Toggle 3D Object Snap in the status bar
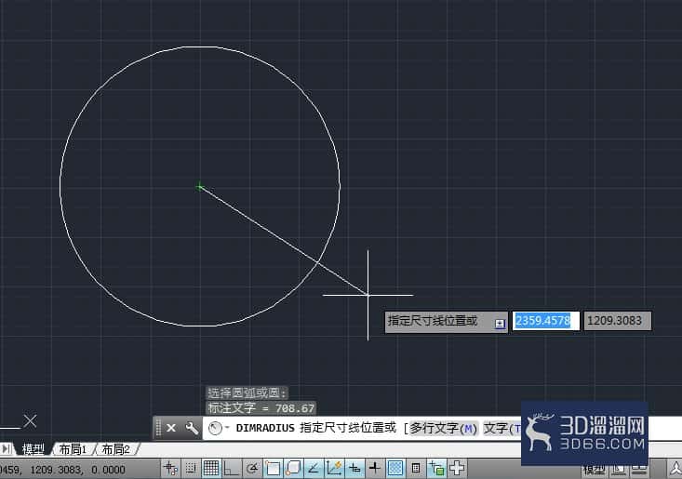682x479 pixels. tap(294, 468)
